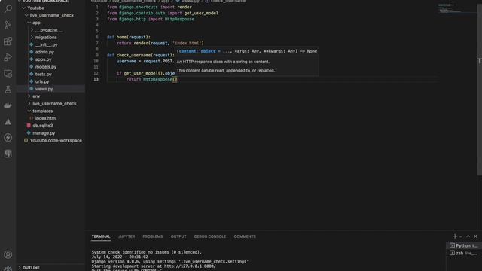The image size is (482, 271).
Task: Open the bottom sidebar book icon
Action: pos(8,154)
